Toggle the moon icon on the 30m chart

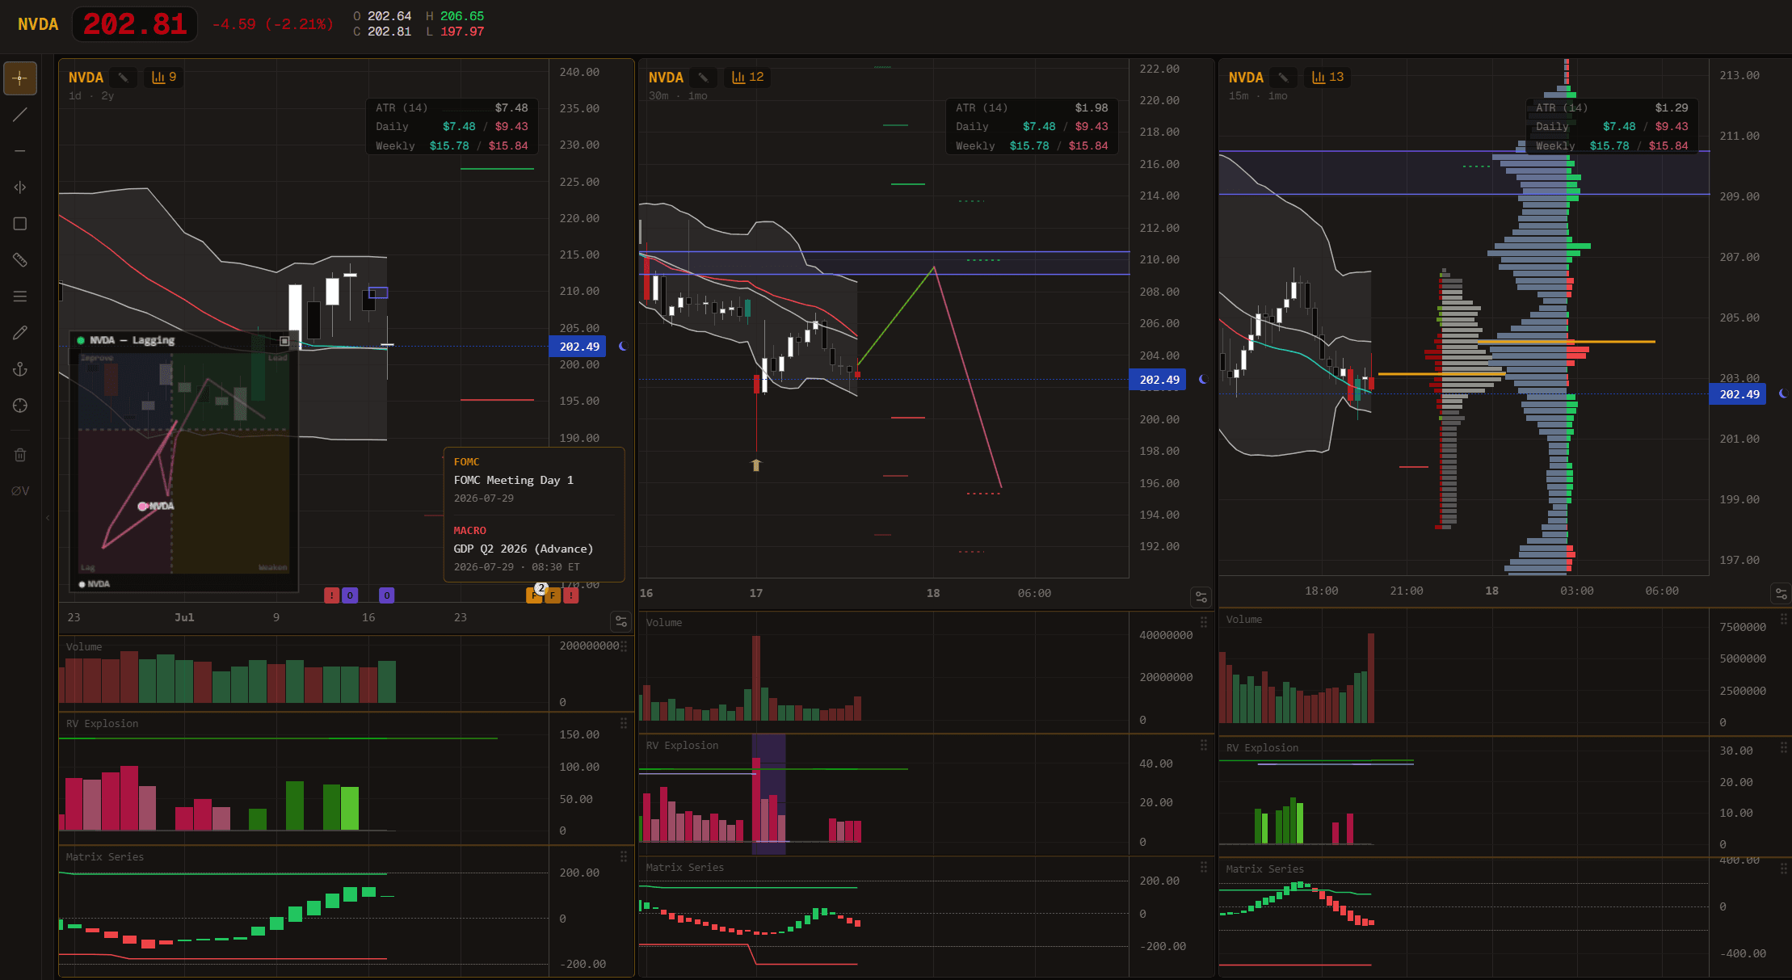pos(1203,379)
